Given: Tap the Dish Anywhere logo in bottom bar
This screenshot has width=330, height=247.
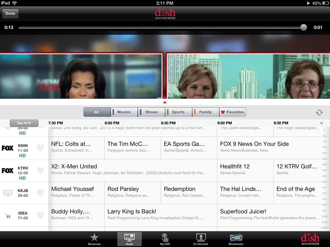Looking at the screenshot, I should click(310, 239).
